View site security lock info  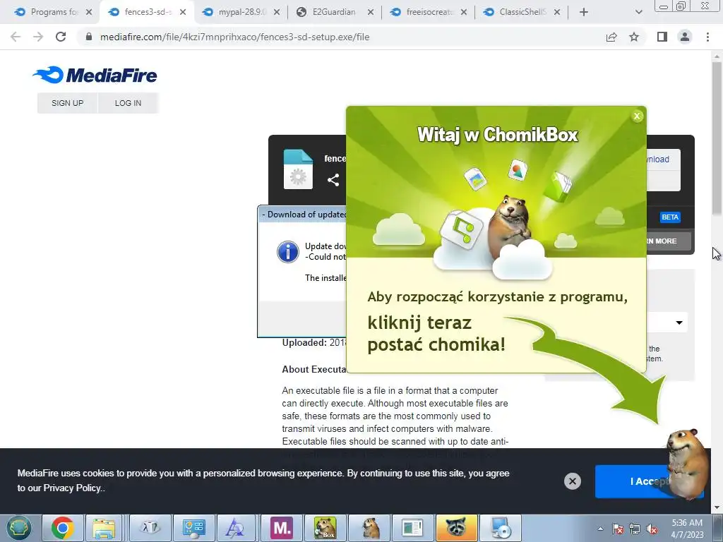coord(89,37)
